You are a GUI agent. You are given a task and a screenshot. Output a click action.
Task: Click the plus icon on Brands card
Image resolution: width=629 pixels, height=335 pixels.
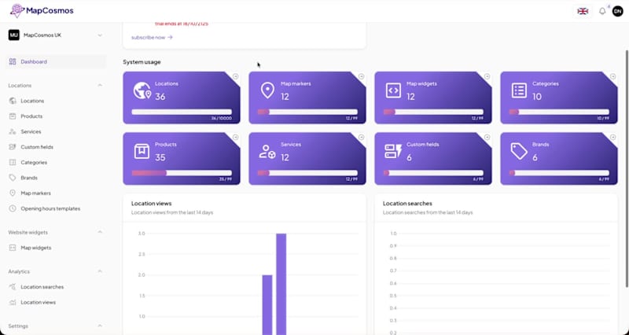click(612, 137)
